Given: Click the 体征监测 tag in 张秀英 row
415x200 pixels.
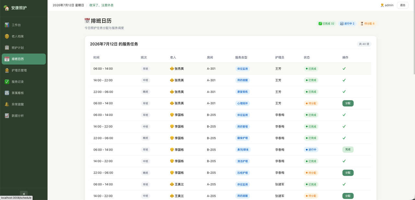Looking at the screenshot, I should 243,68.
